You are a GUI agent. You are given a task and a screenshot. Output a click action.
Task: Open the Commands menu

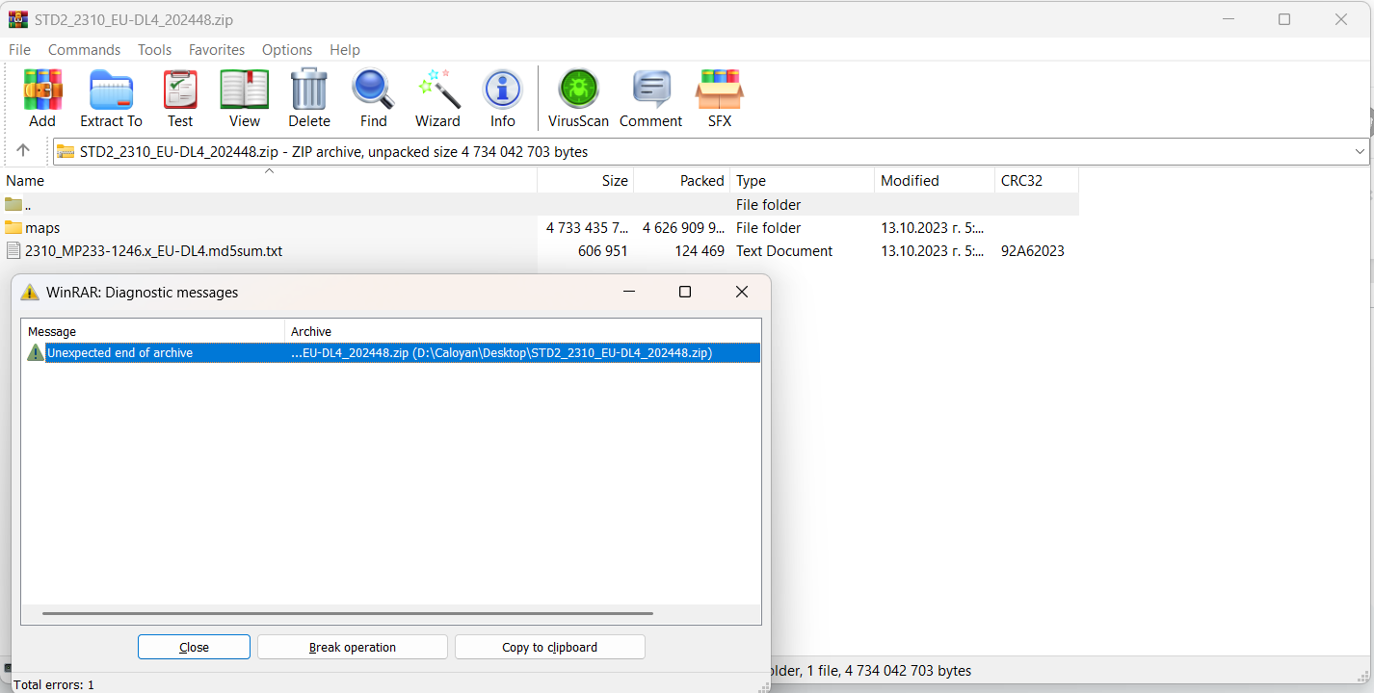coord(85,49)
